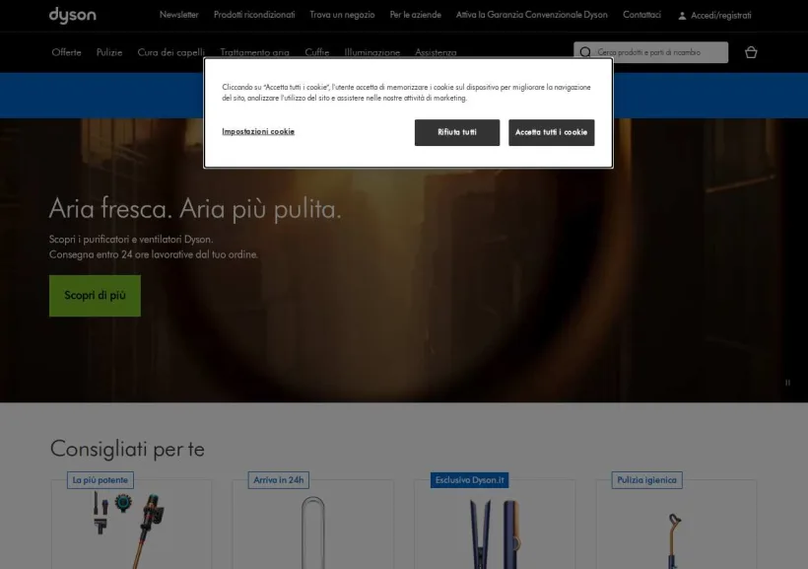Open the Illuminazione menu
The width and height of the screenshot is (808, 569).
pyautogui.click(x=372, y=52)
